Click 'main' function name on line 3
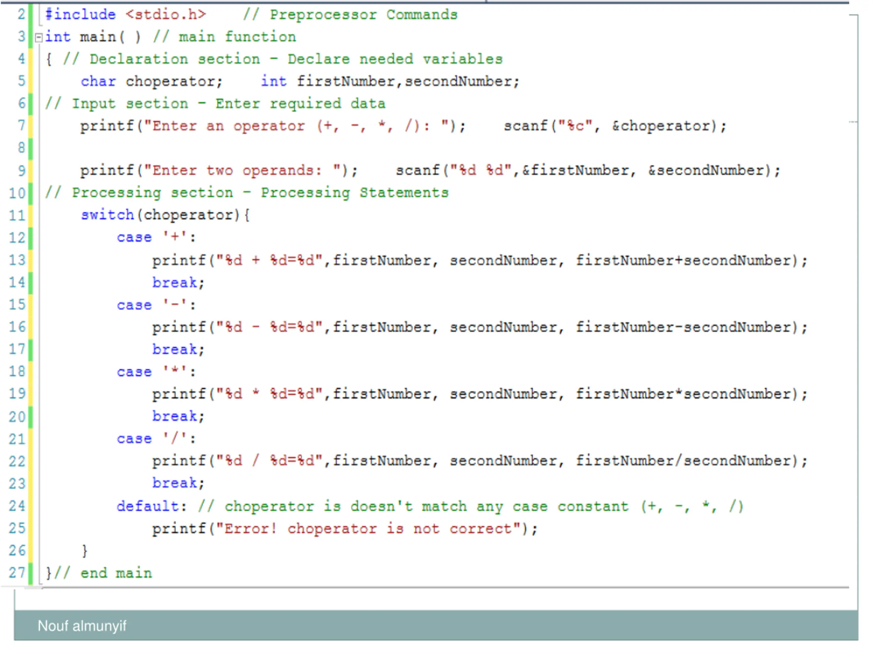Screen dimensions: 873x655 pyautogui.click(x=98, y=37)
